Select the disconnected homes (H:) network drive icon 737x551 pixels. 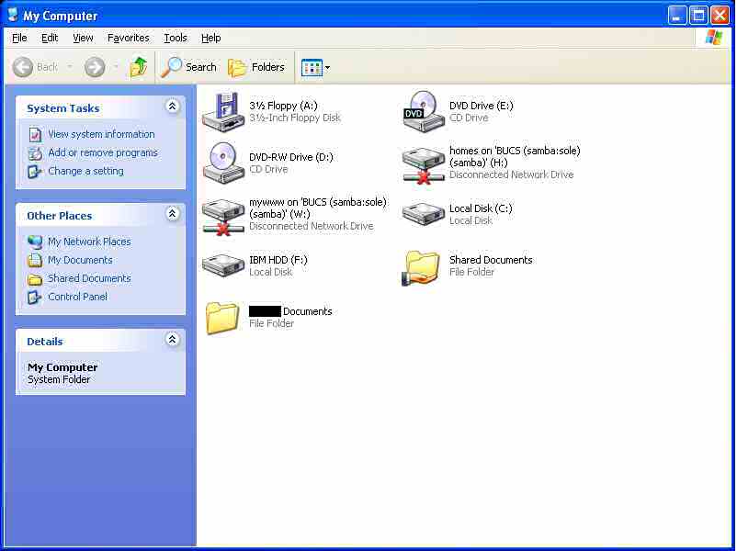click(424, 165)
